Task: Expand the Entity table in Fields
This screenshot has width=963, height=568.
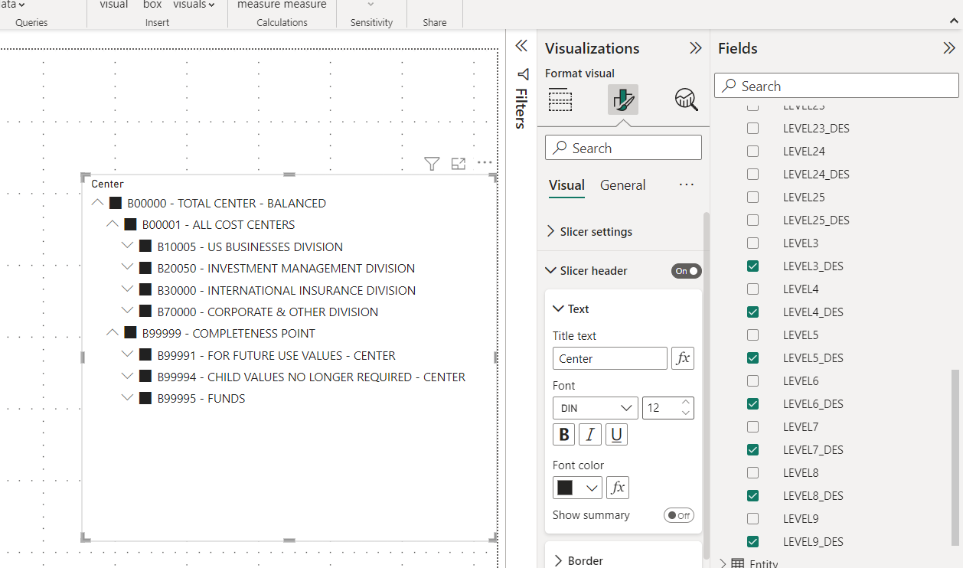Action: (723, 563)
